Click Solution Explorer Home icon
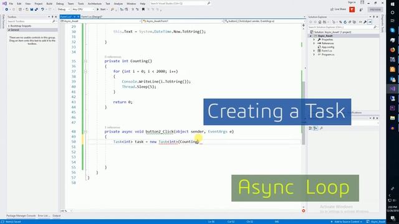The height and width of the screenshot is (224, 399). [x=320, y=22]
